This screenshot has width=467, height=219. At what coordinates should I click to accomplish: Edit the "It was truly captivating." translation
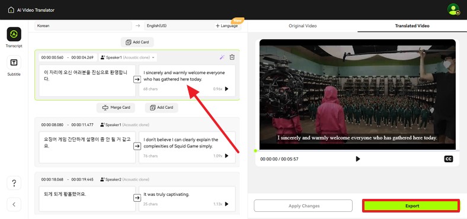187,199
